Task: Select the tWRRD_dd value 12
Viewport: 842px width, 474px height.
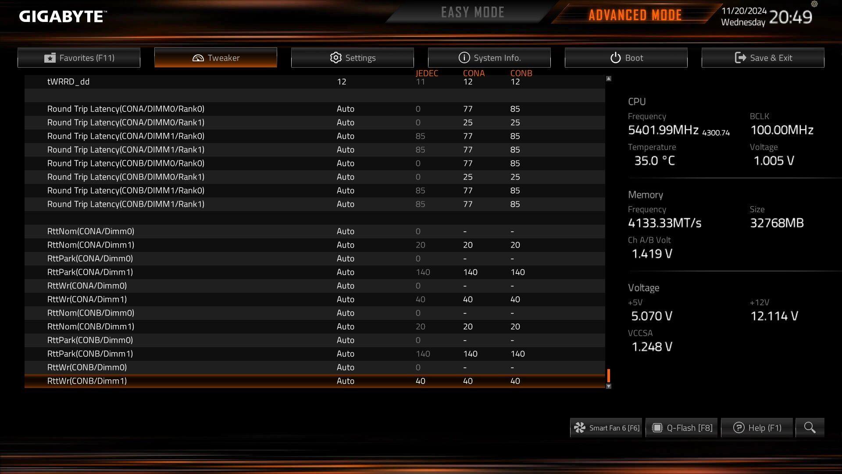Action: pos(342,82)
